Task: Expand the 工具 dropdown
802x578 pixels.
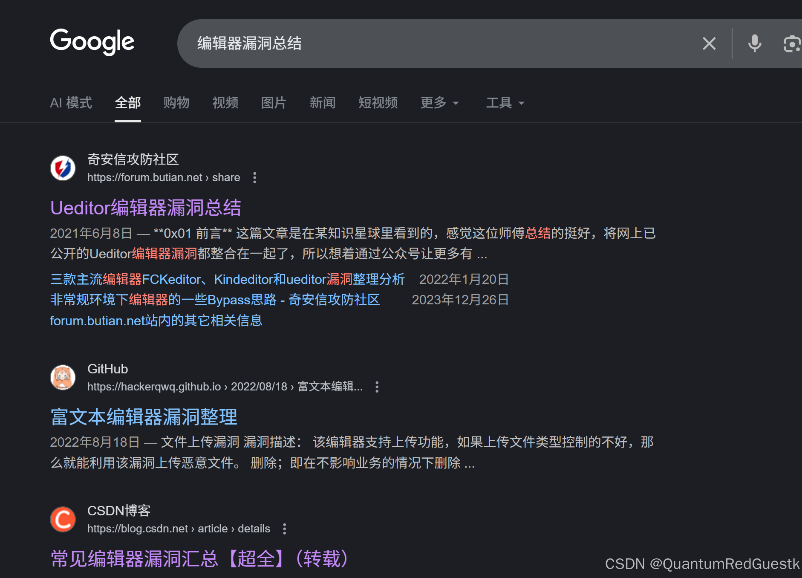Action: click(505, 103)
